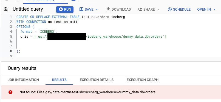Screen dimensions: 221x102
Task: Click the table name test_ds.orders_iceberg
Action: click(103, 17)
